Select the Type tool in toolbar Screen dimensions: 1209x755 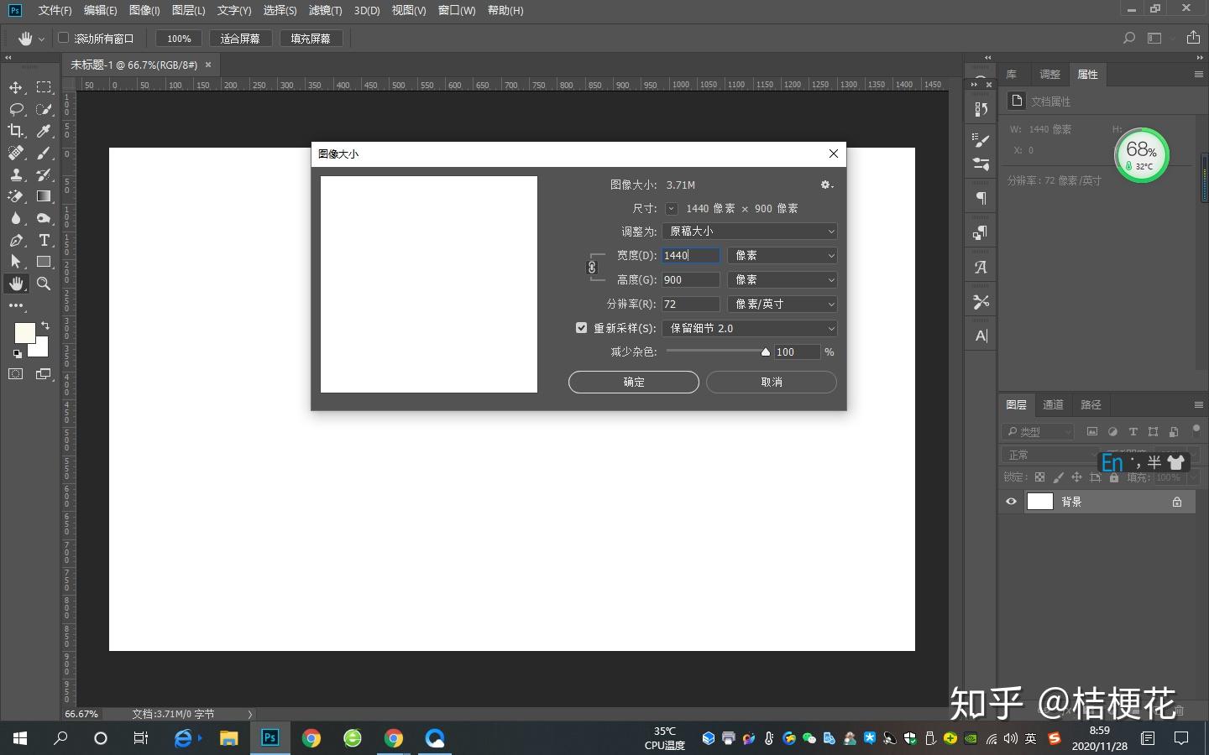pos(44,240)
